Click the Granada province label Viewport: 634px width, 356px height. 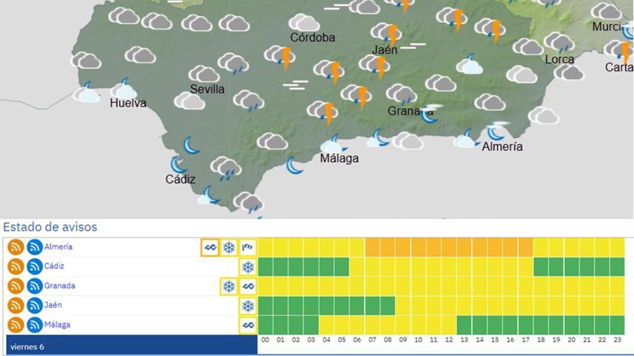pyautogui.click(x=60, y=286)
